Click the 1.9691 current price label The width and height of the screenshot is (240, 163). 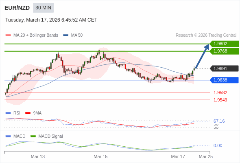pyautogui.click(x=224, y=68)
